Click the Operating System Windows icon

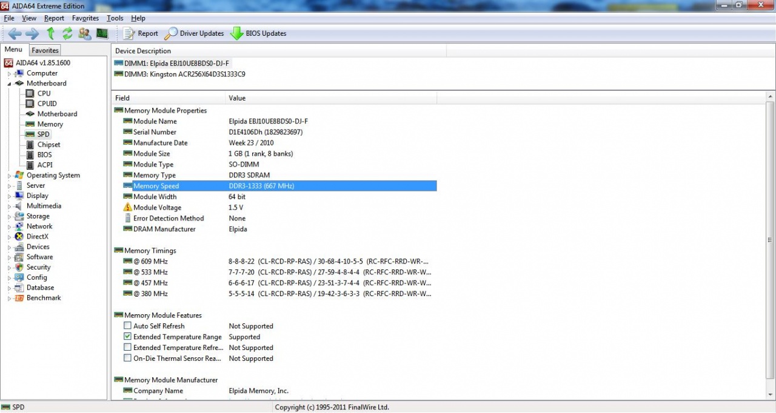19,176
